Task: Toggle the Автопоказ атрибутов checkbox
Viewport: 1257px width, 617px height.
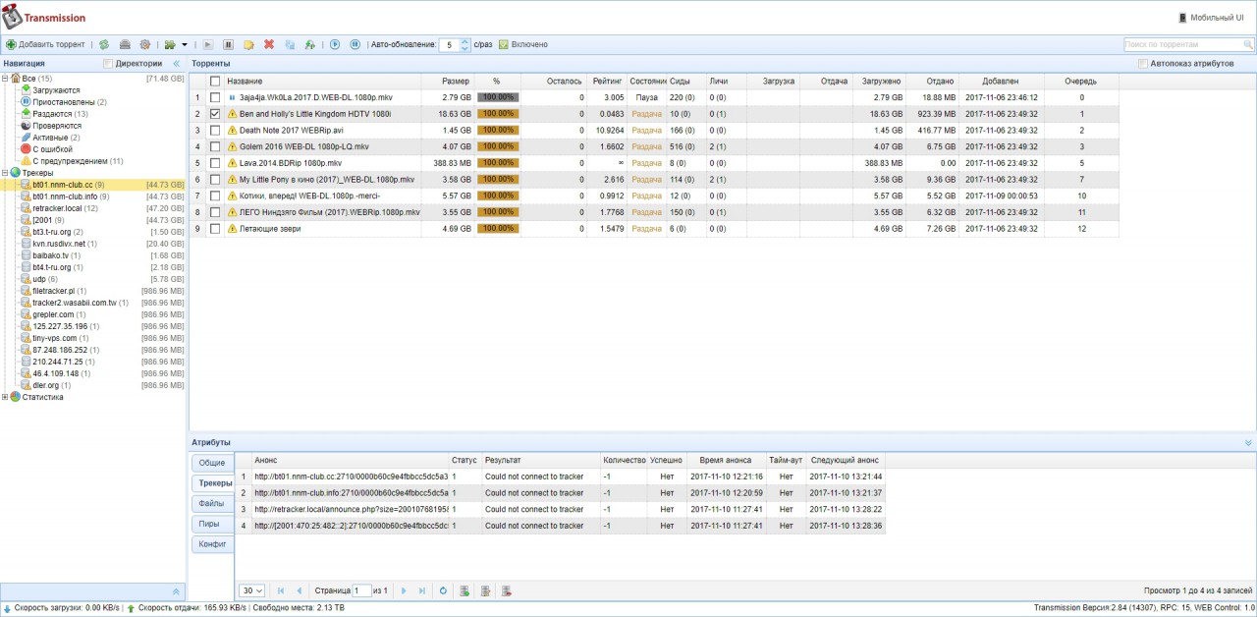Action: pos(1142,63)
